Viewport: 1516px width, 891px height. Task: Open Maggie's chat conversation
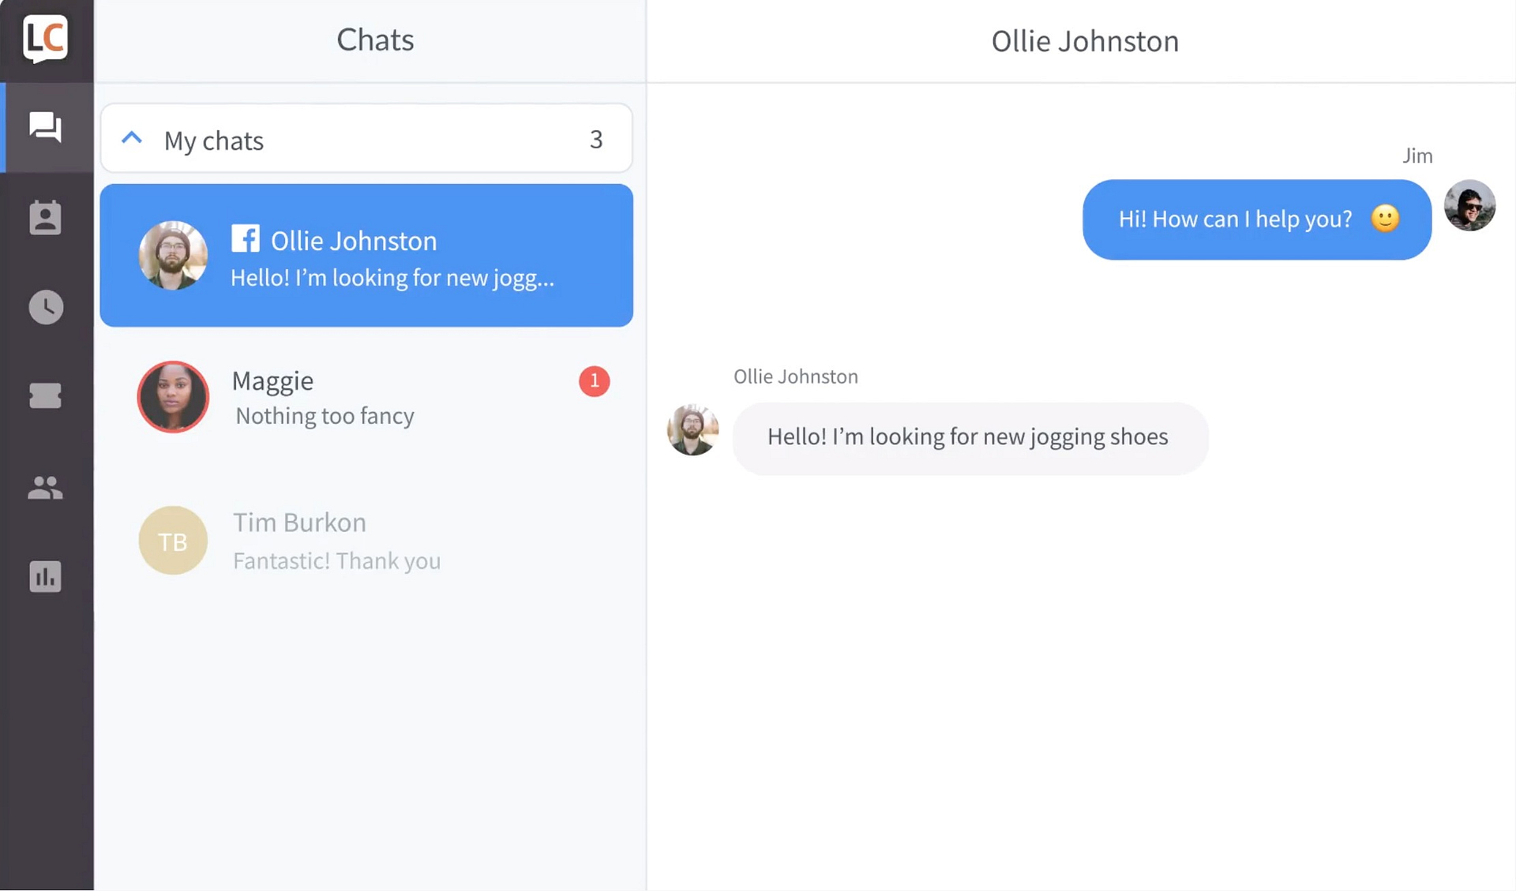pos(366,397)
